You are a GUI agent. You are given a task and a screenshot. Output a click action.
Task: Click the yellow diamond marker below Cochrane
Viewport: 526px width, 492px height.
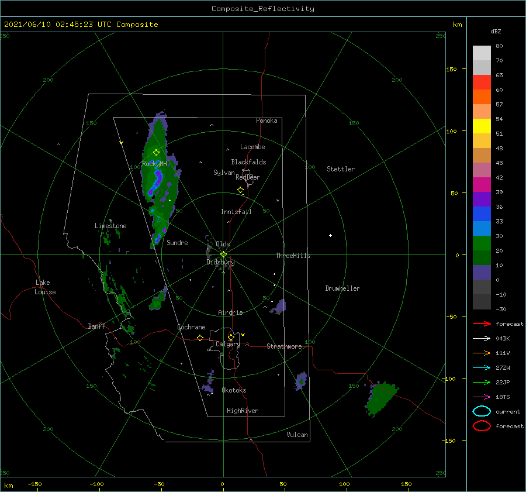(200, 338)
